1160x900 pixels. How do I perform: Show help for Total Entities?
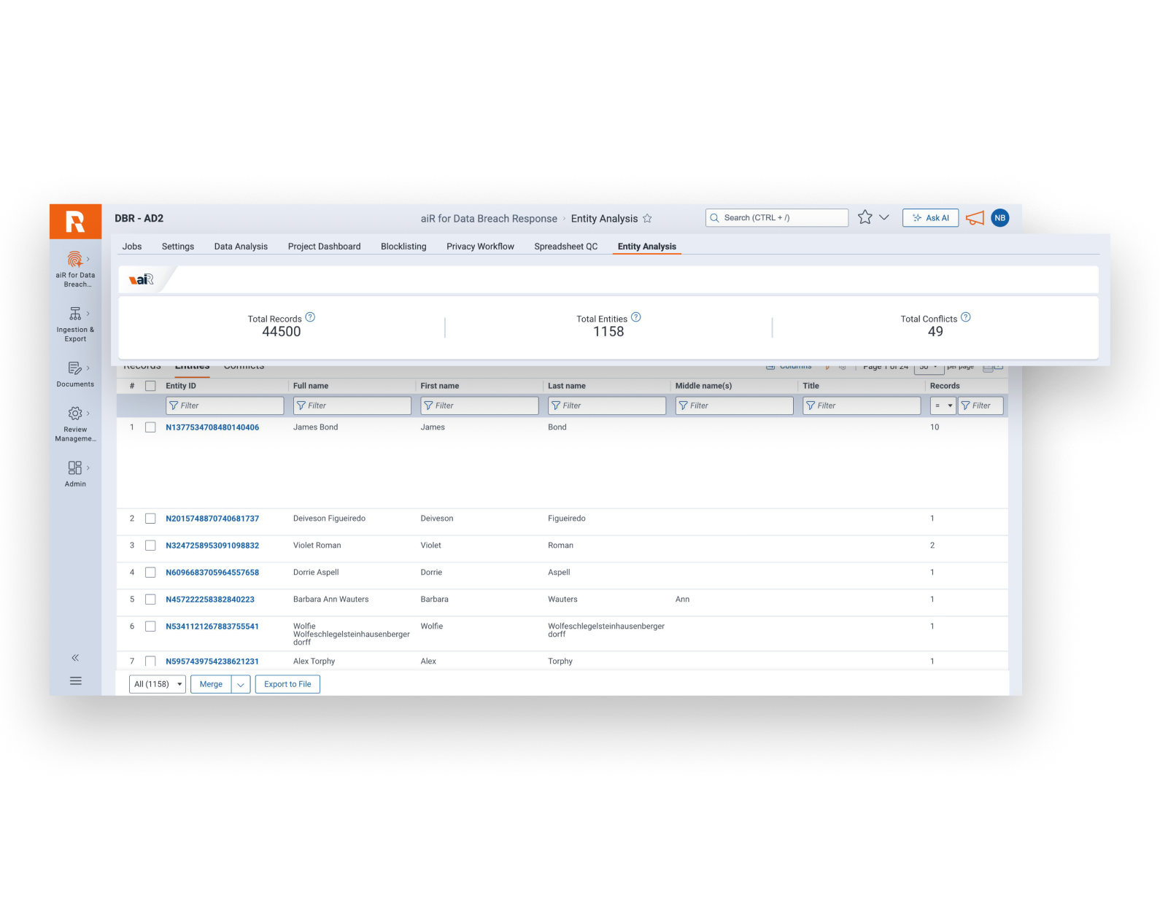636,317
